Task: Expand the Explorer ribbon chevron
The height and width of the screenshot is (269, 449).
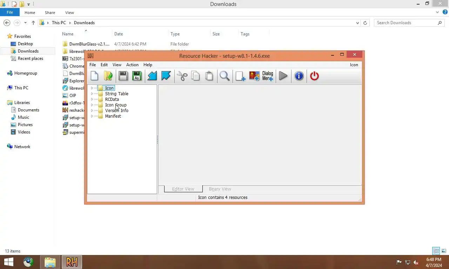Action: coord(437,12)
